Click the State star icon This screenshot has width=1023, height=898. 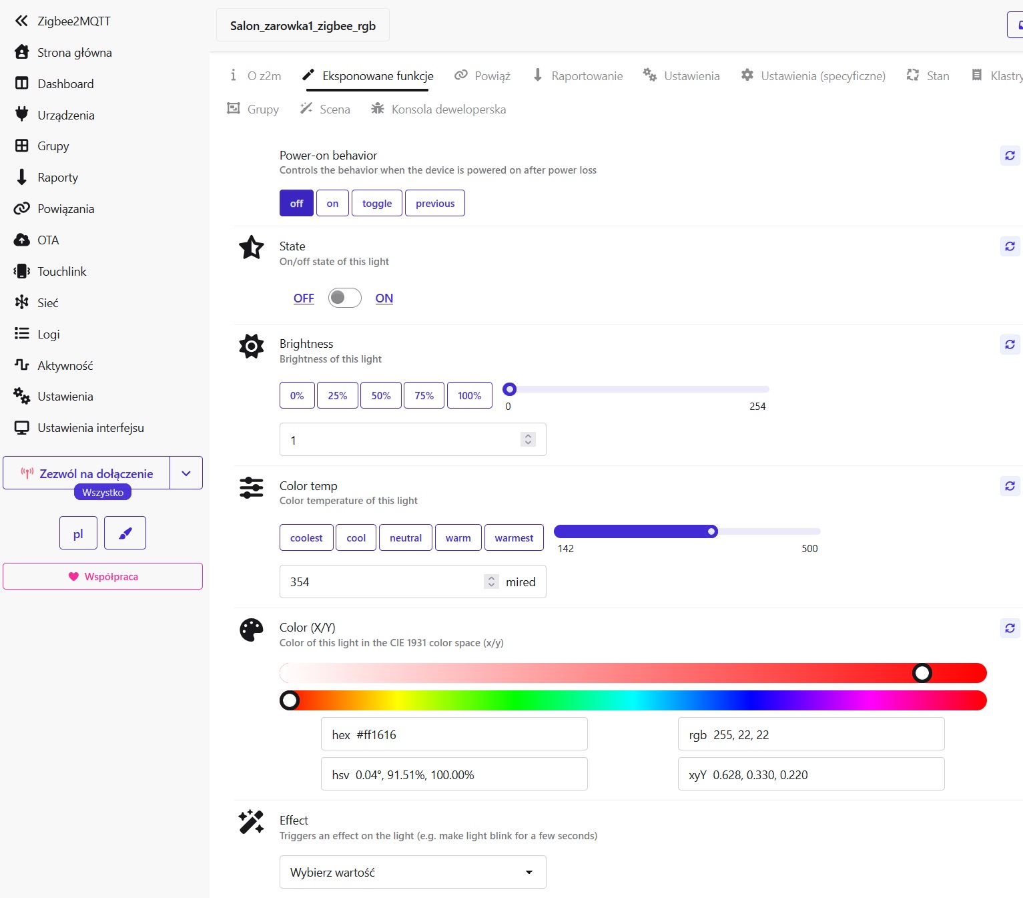[252, 248]
